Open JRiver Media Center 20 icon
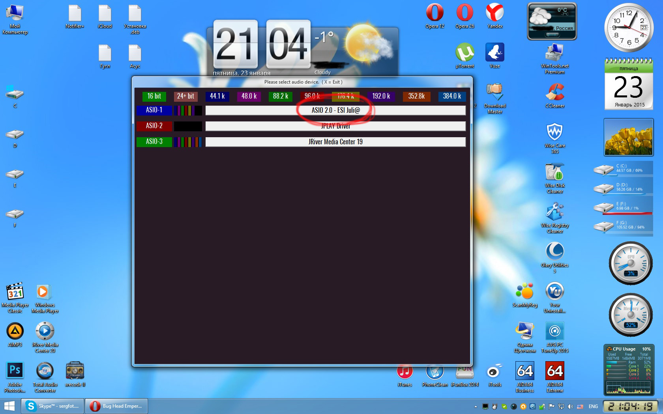The width and height of the screenshot is (663, 414). pos(45,337)
